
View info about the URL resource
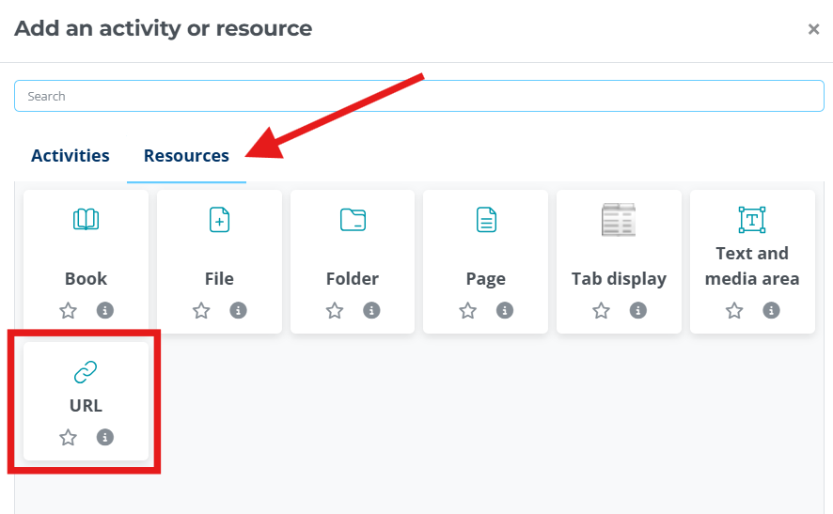[105, 438]
